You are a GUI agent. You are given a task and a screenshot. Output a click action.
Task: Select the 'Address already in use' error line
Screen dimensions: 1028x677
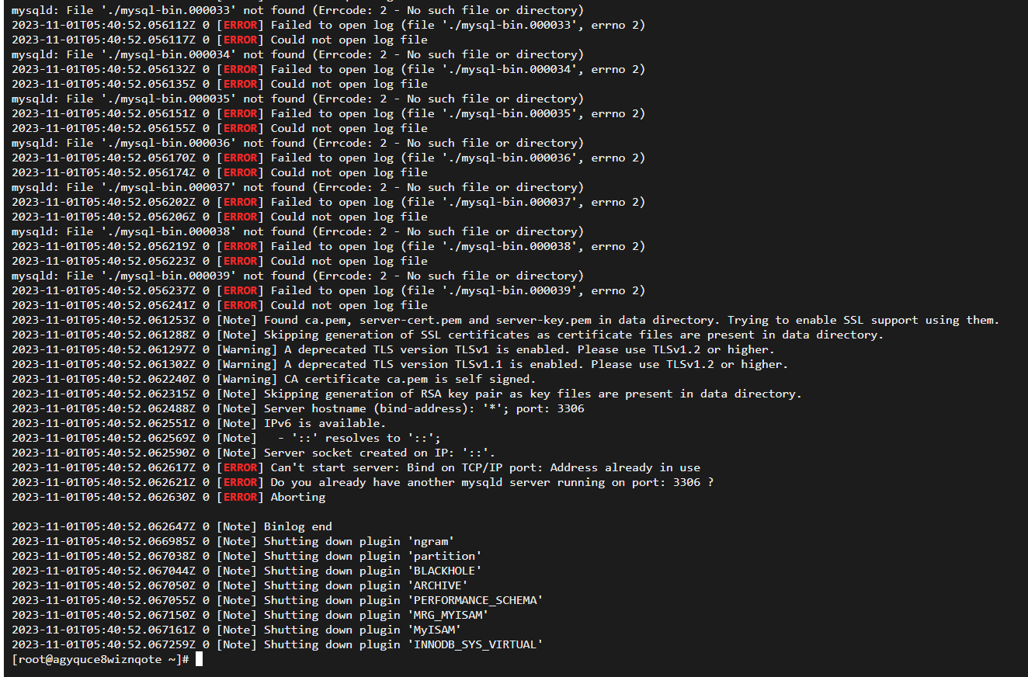[x=356, y=467]
